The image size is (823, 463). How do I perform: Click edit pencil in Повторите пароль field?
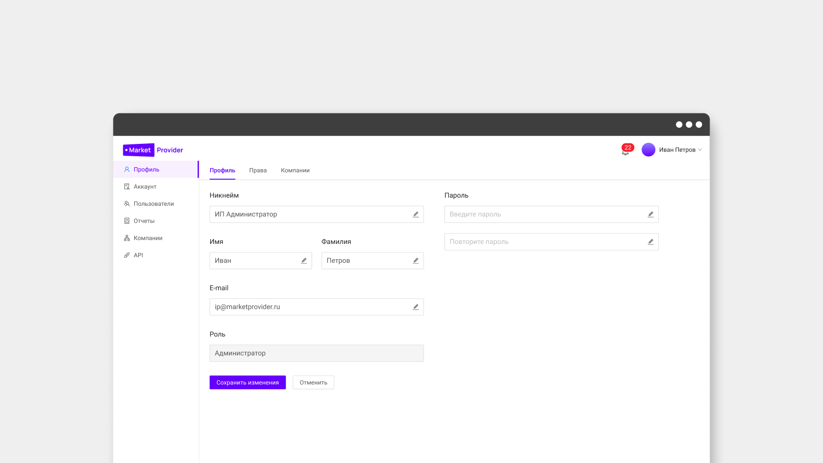click(651, 242)
